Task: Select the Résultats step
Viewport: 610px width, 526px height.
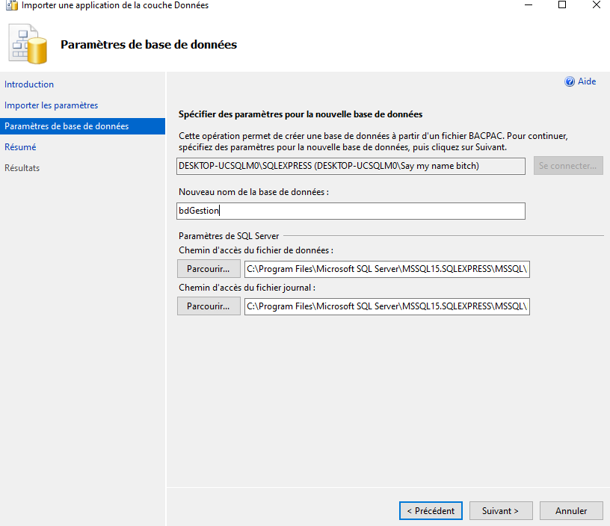Action: (x=21, y=167)
